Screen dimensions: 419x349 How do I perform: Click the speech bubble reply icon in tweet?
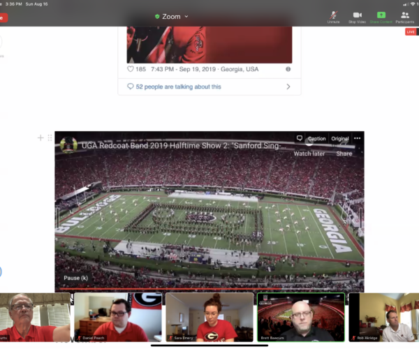click(x=130, y=87)
